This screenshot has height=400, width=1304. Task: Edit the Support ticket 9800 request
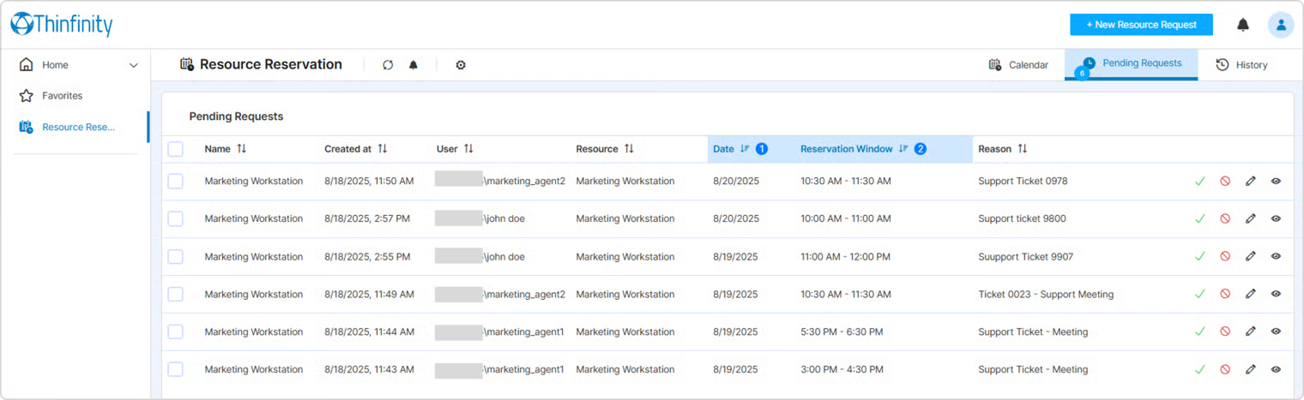[1251, 219]
